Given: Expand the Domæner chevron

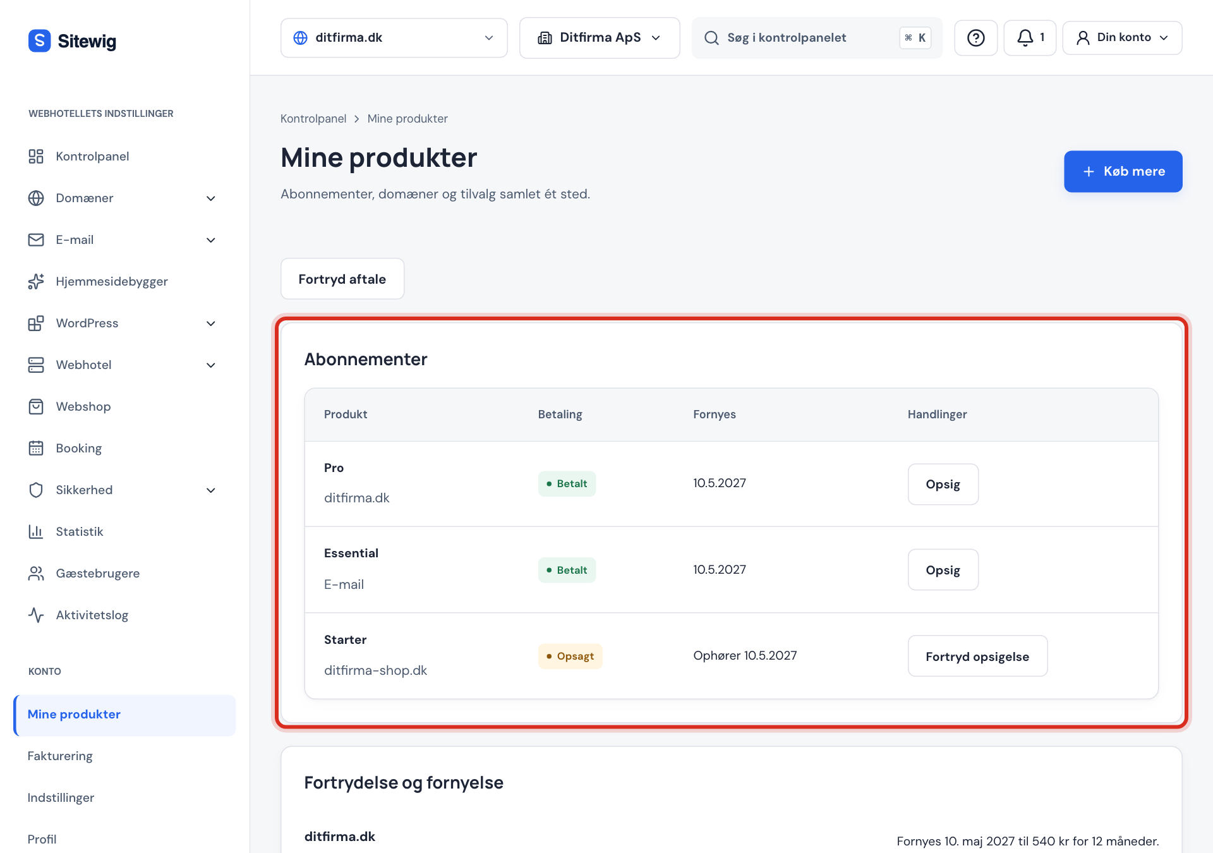Looking at the screenshot, I should (x=211, y=198).
